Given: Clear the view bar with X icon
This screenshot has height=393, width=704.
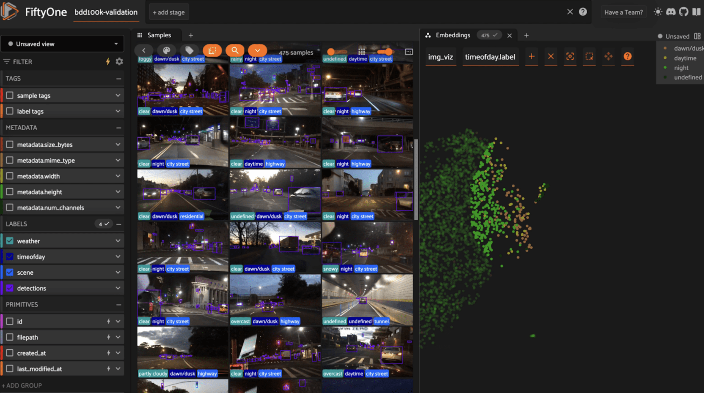Looking at the screenshot, I should pos(570,12).
